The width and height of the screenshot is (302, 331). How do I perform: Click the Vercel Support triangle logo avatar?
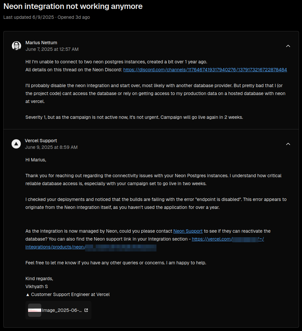coord(16,144)
